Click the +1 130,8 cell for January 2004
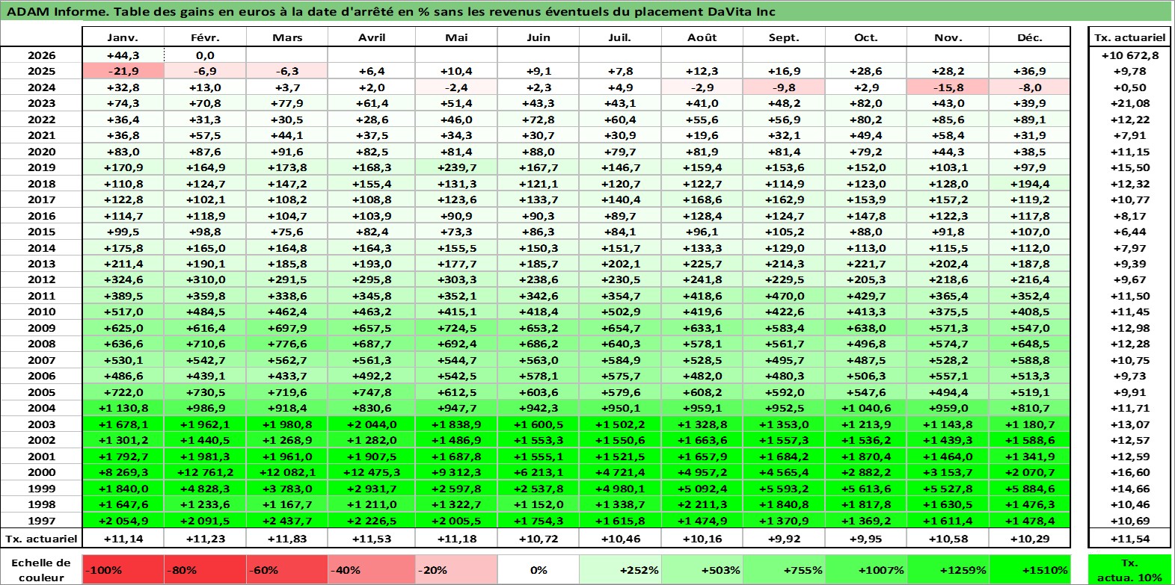The image size is (1175, 585). [123, 408]
